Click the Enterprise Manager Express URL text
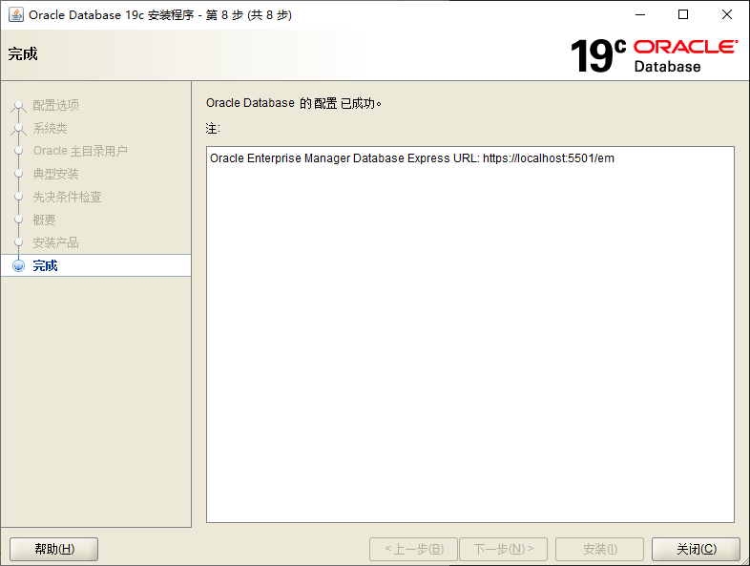The width and height of the screenshot is (750, 566). coord(412,158)
